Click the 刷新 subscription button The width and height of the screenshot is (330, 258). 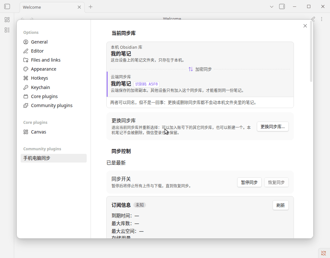pos(281,205)
